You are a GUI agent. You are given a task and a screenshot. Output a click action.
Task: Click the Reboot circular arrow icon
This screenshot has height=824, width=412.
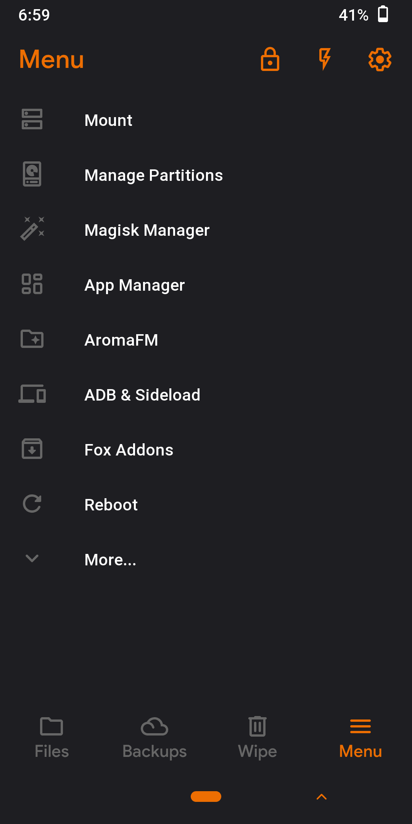pyautogui.click(x=32, y=504)
